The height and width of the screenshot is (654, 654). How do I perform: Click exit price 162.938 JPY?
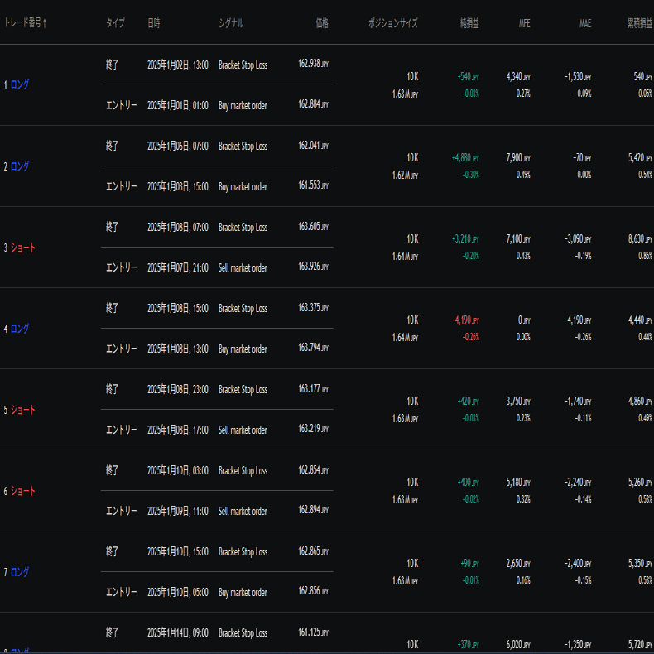coord(313,64)
